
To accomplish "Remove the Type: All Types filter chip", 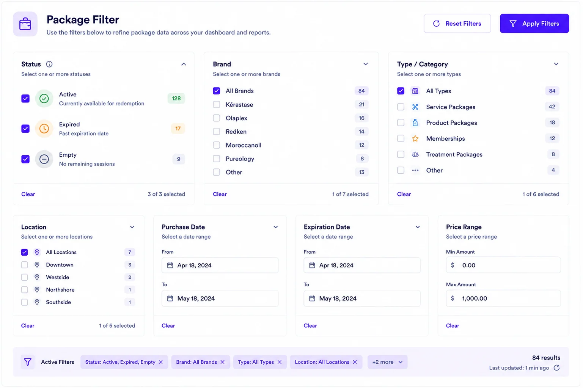I will (x=280, y=362).
